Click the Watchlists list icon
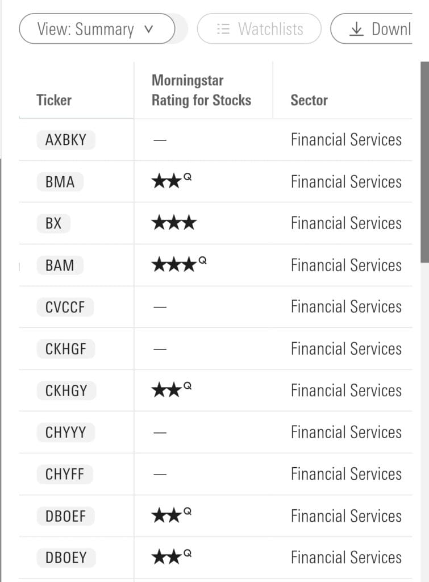 coord(223,29)
